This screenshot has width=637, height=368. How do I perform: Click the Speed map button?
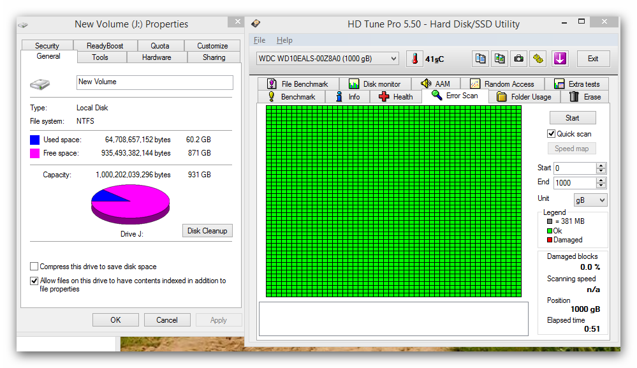tap(571, 149)
